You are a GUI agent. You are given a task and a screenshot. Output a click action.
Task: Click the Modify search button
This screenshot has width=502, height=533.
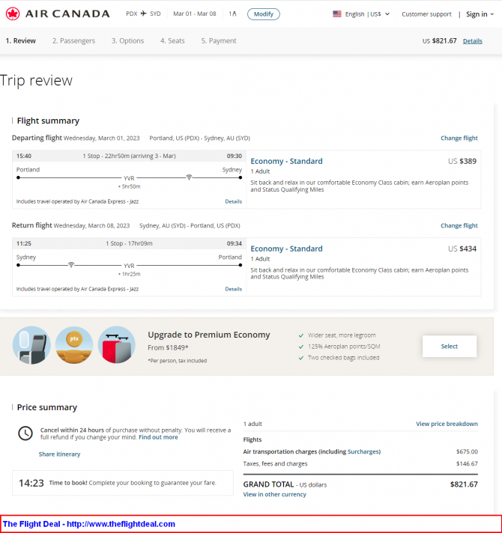point(264,14)
